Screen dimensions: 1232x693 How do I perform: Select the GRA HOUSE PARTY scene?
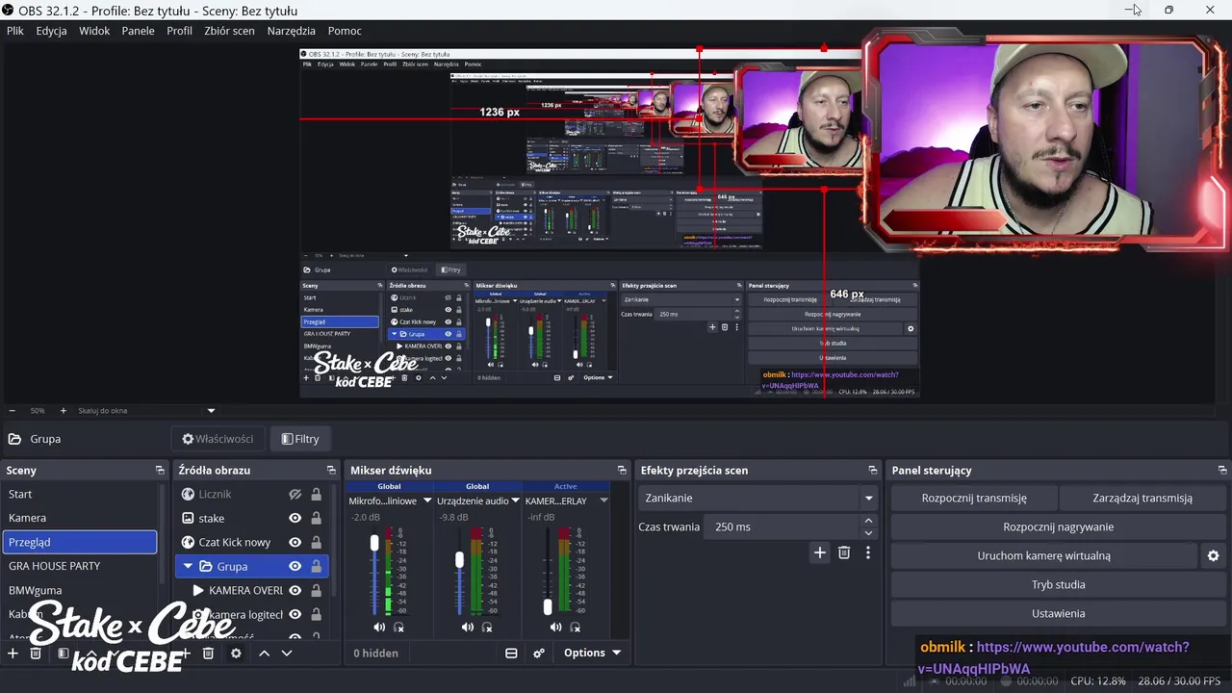pyautogui.click(x=80, y=566)
